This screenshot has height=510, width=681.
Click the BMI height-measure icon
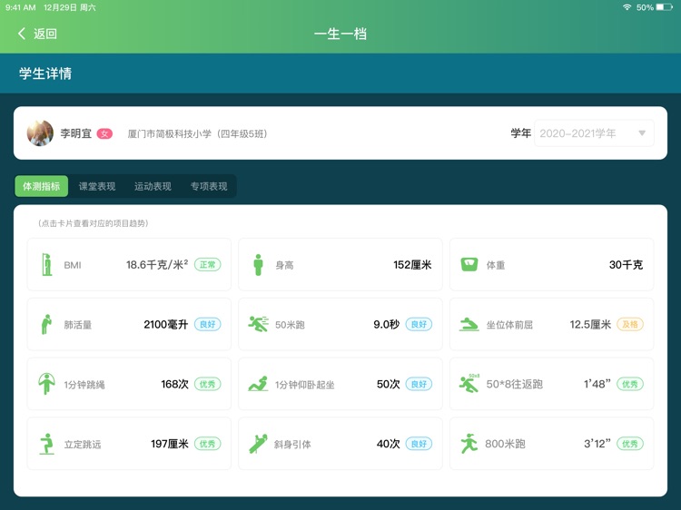click(x=47, y=264)
